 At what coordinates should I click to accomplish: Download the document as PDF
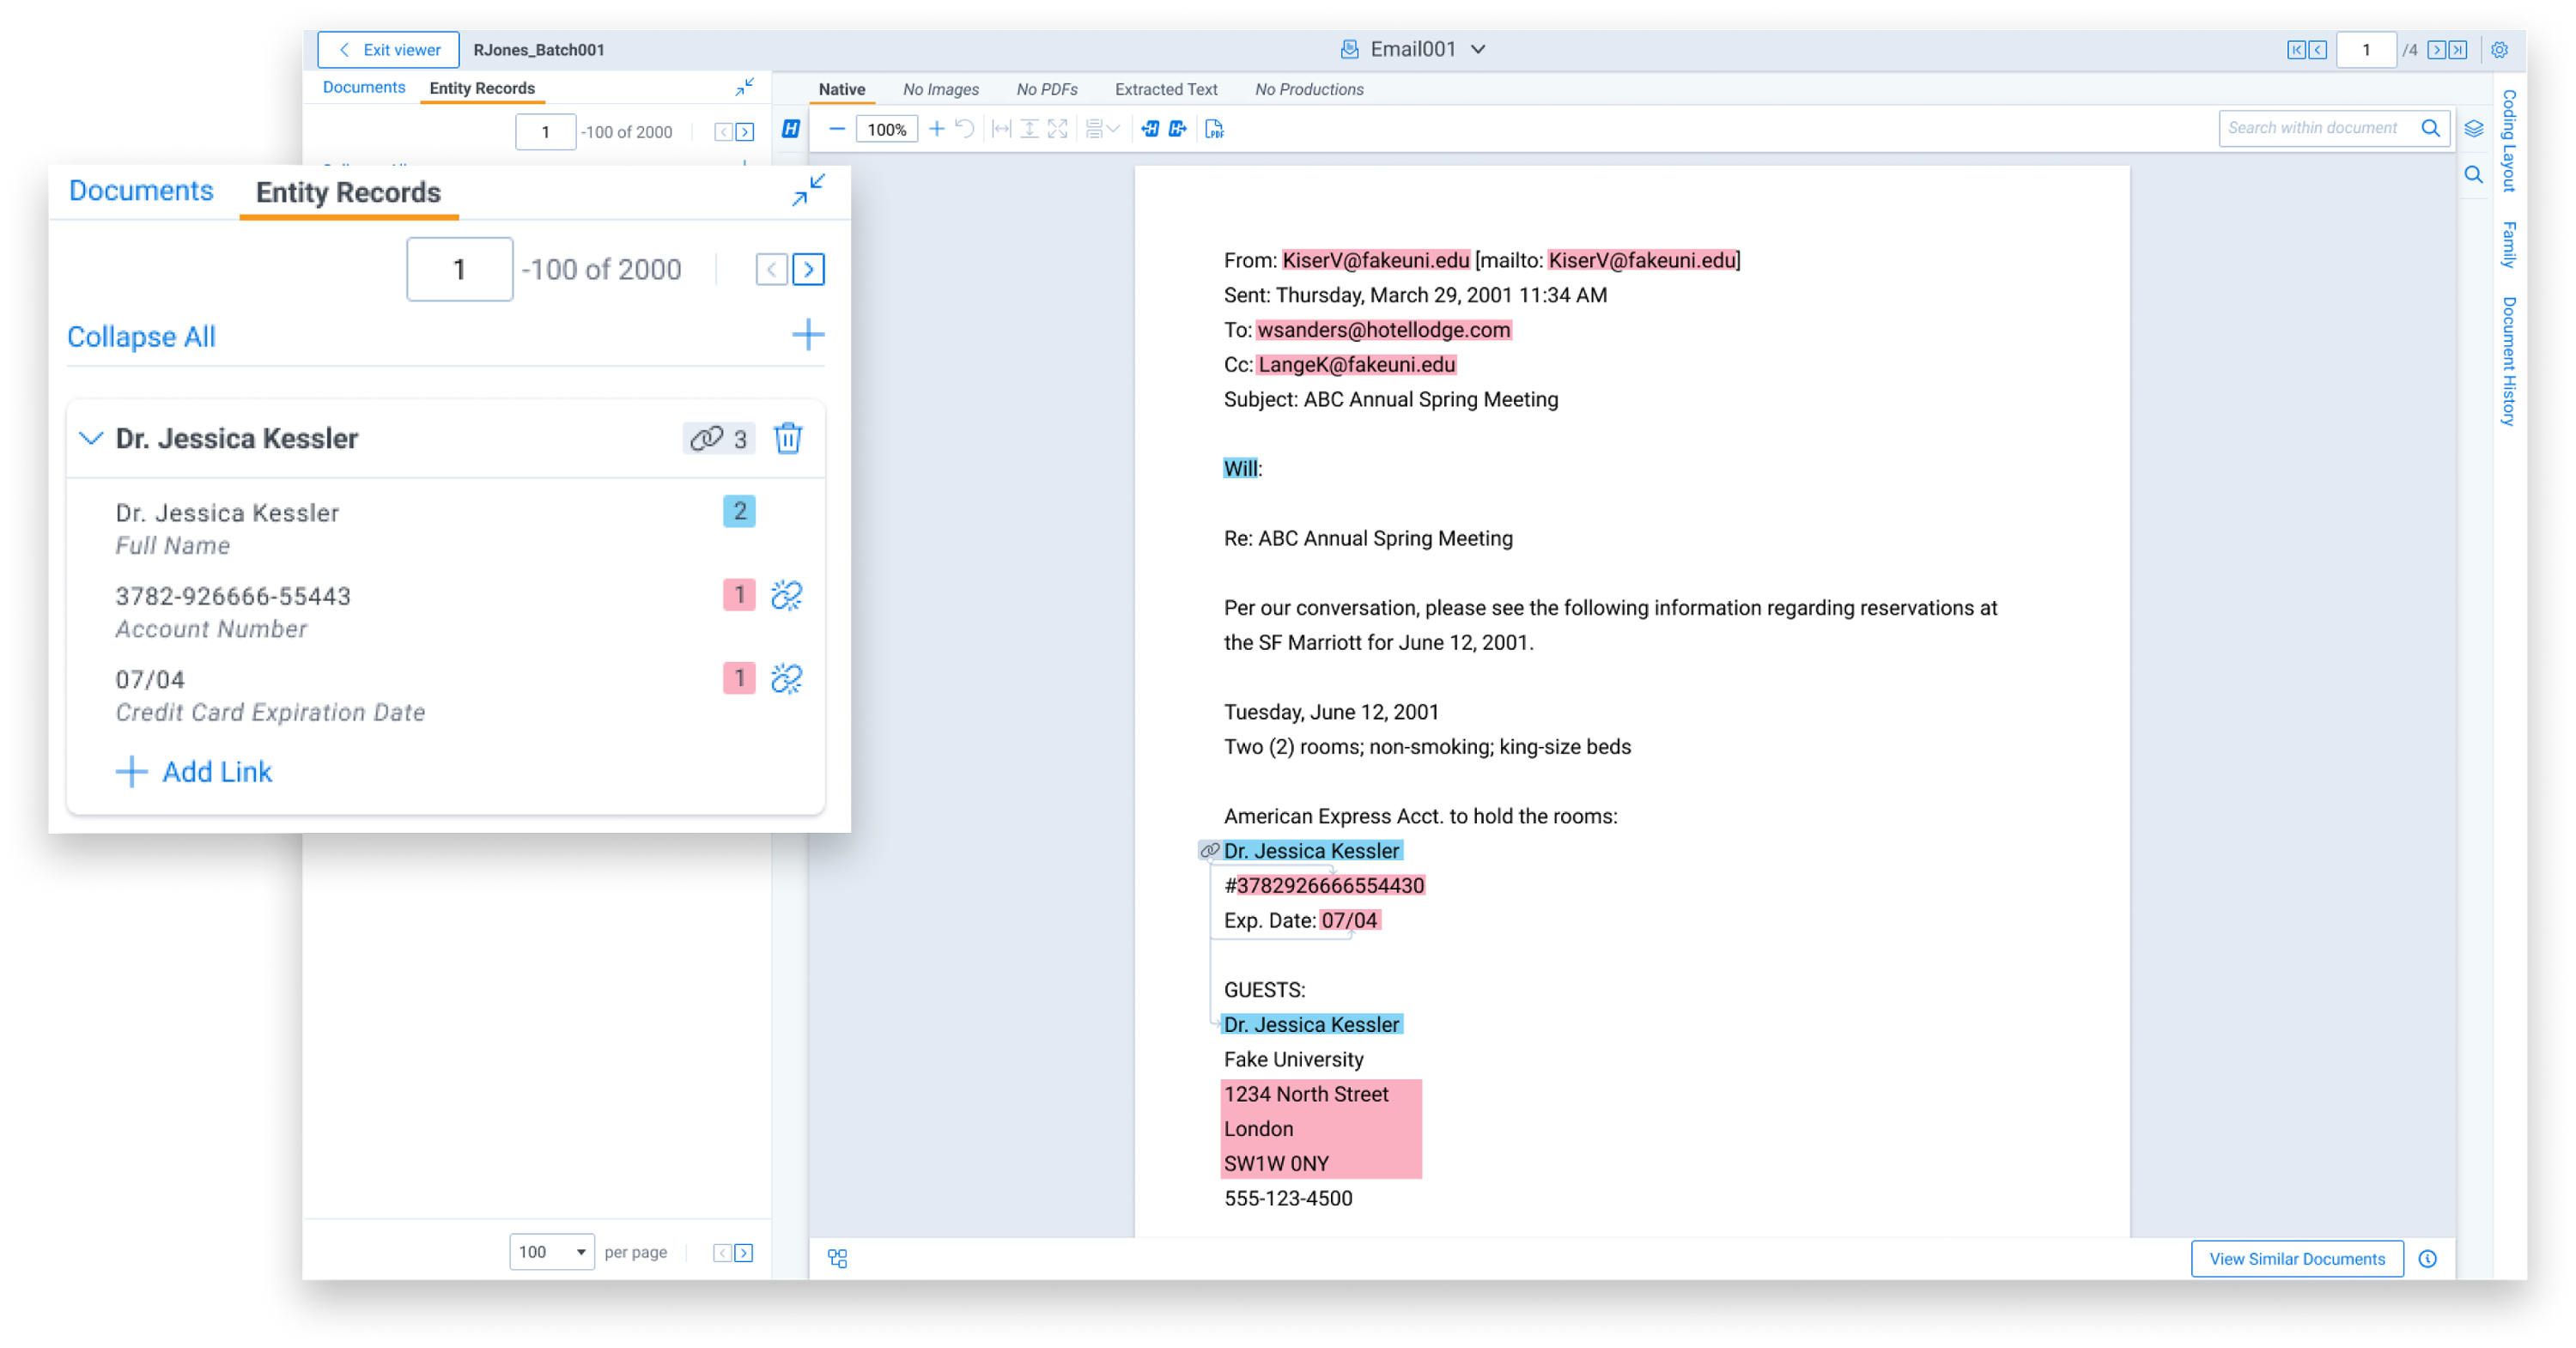point(1216,128)
